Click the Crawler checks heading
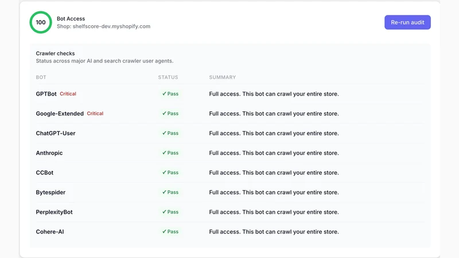The height and width of the screenshot is (258, 459). coord(55,53)
